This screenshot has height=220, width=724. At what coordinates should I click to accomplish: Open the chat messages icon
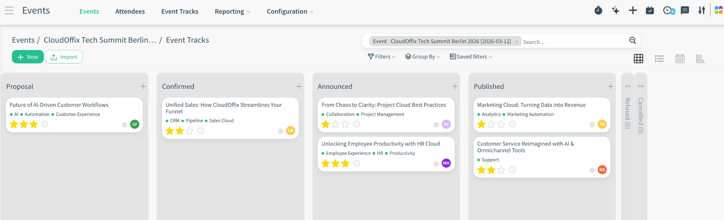pos(685,10)
